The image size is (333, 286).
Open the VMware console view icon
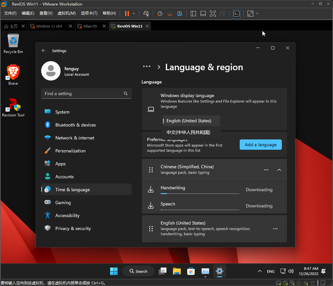pos(236,14)
